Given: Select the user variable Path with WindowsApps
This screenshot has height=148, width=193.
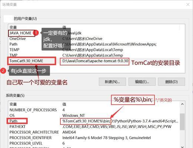Looking at the screenshot, I should tap(94, 44).
